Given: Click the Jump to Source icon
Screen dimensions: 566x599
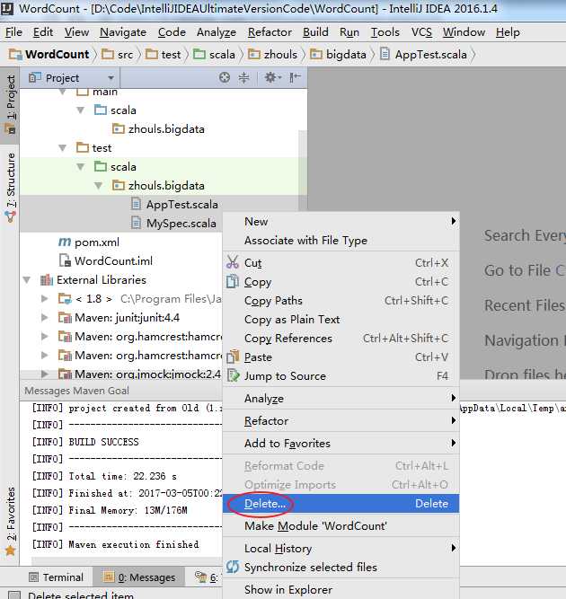Looking at the screenshot, I should click(x=233, y=375).
